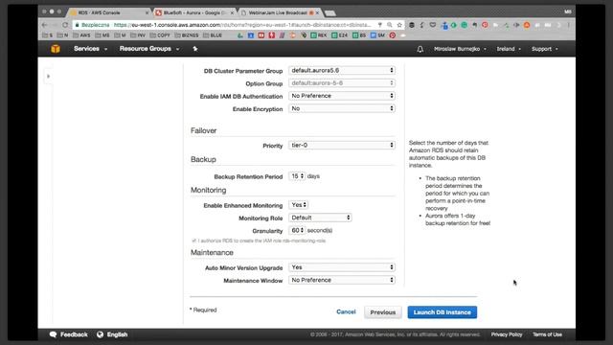Open the Ireland region menu
The image size is (613, 345).
point(509,49)
